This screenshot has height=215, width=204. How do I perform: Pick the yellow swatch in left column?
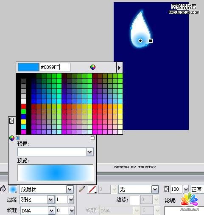click(23, 122)
